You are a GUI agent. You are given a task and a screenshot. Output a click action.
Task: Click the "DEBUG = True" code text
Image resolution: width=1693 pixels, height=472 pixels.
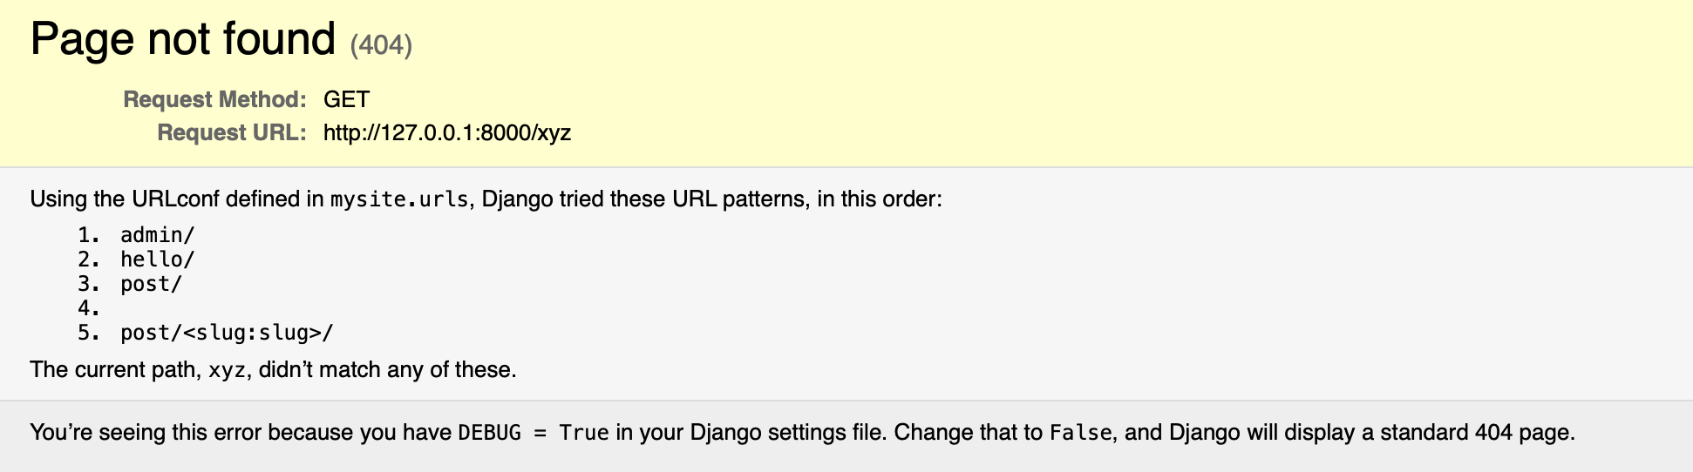point(534,433)
